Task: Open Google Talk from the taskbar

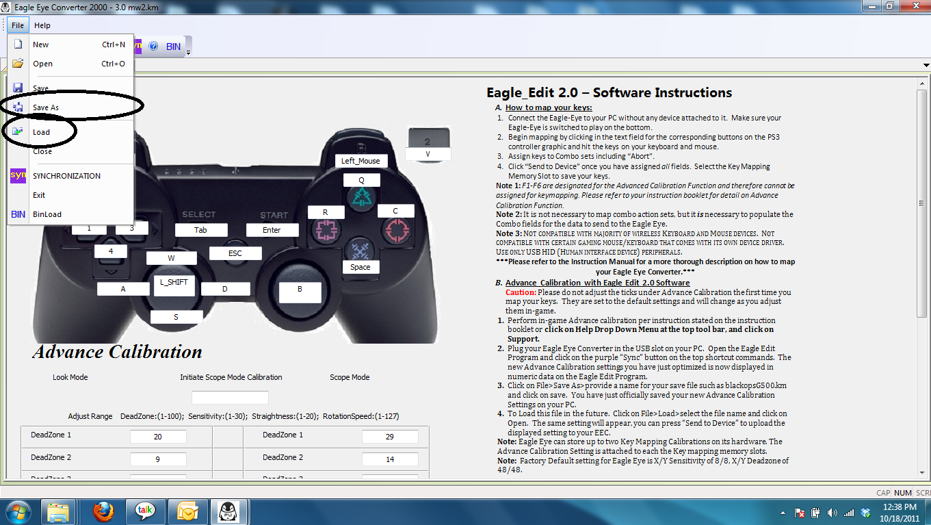Action: pos(144,511)
